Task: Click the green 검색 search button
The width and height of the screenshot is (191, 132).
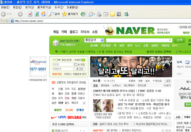Action: [x=179, y=40]
